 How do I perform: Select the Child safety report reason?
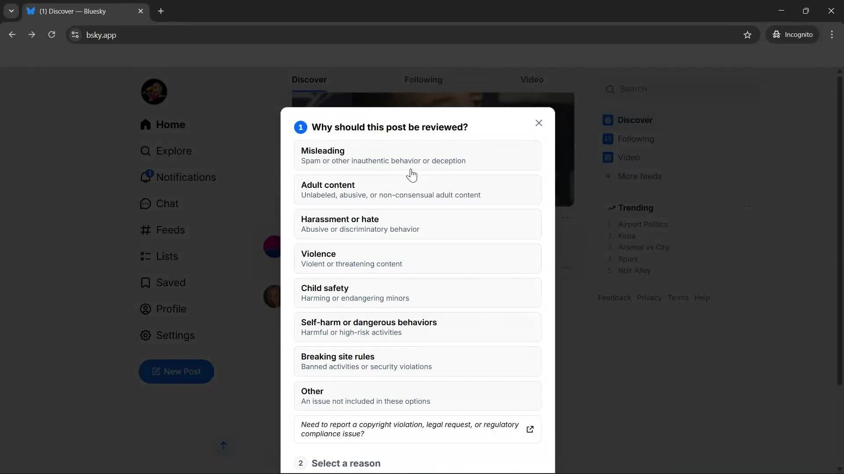pos(417,292)
